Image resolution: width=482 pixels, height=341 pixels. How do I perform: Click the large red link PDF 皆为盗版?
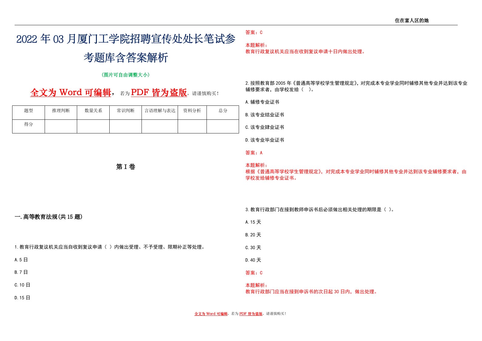coord(159,92)
